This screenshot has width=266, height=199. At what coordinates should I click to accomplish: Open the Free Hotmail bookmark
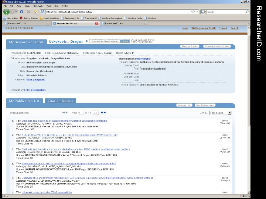click(x=89, y=18)
